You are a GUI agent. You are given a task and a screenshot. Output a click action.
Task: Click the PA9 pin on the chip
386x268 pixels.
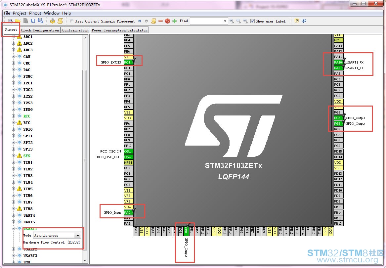(338, 68)
